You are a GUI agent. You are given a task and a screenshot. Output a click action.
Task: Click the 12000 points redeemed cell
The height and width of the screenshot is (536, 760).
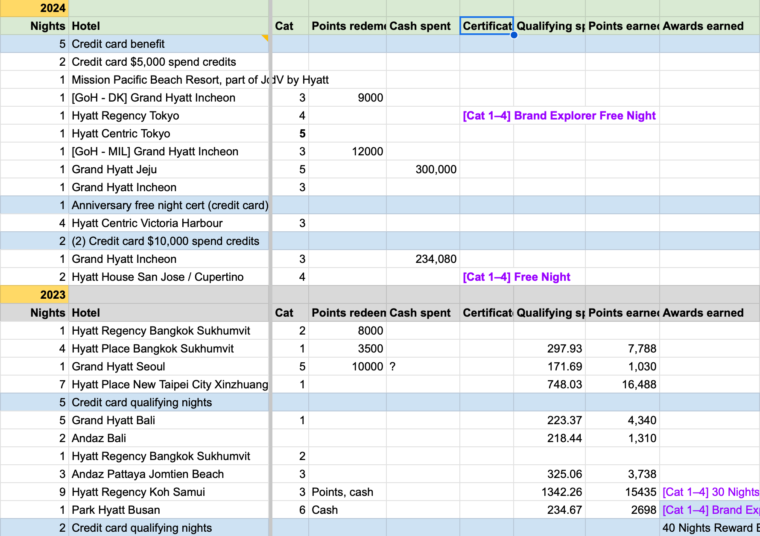348,151
